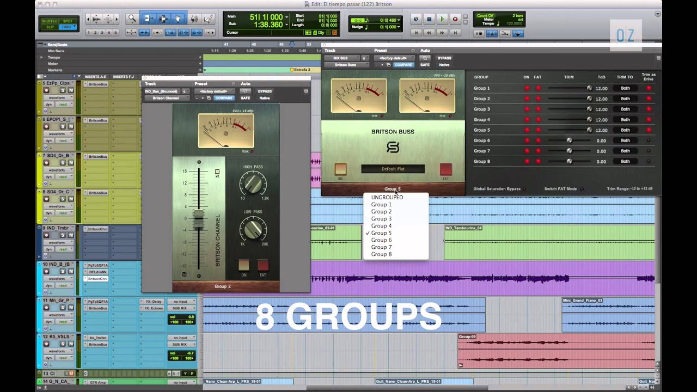Record-enable track 6 EPOP!_S
Viewport: 697px width, 392px height.
tap(46, 126)
